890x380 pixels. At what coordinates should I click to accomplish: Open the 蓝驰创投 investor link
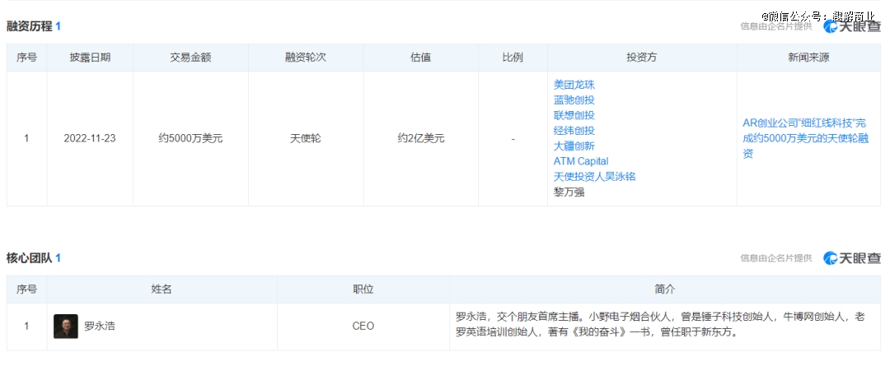point(574,100)
